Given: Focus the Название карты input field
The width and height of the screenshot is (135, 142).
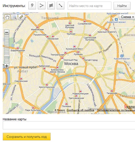Looking at the screenshot, I should (x=69, y=125).
